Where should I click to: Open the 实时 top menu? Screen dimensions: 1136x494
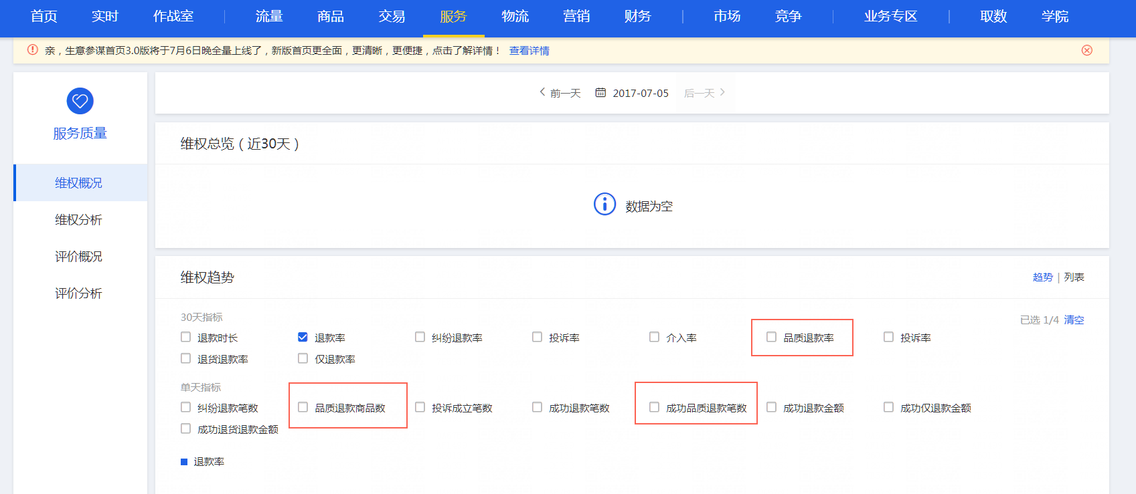[x=105, y=16]
